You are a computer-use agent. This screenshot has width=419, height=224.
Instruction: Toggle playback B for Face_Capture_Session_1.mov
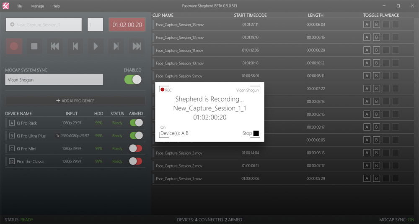[376, 178]
